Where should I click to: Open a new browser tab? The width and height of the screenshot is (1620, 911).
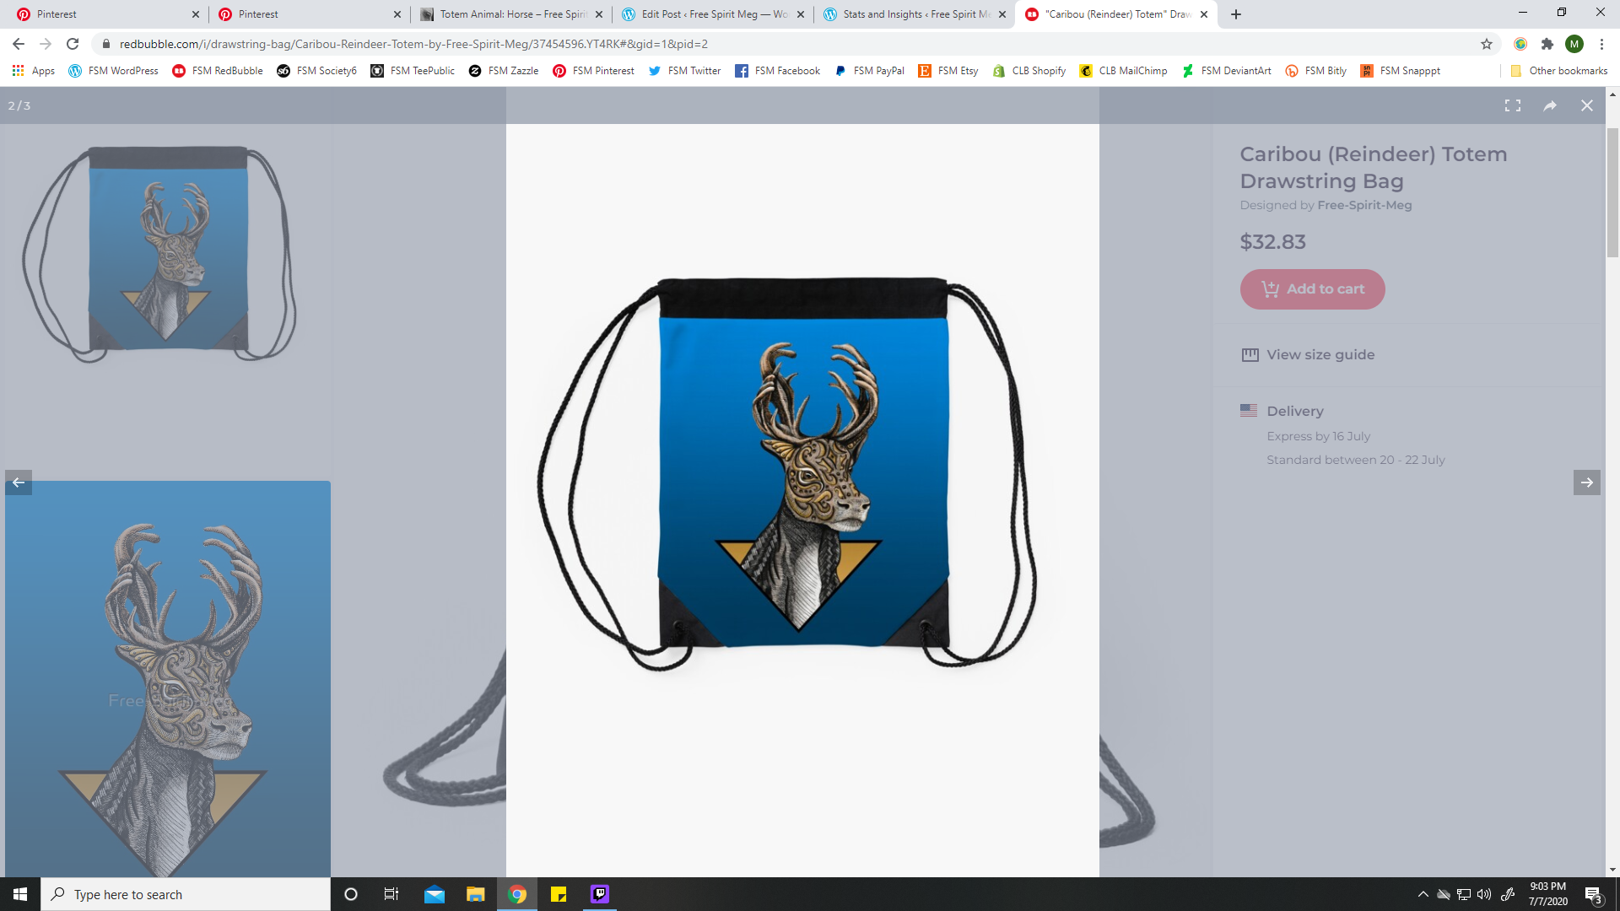click(x=1235, y=14)
